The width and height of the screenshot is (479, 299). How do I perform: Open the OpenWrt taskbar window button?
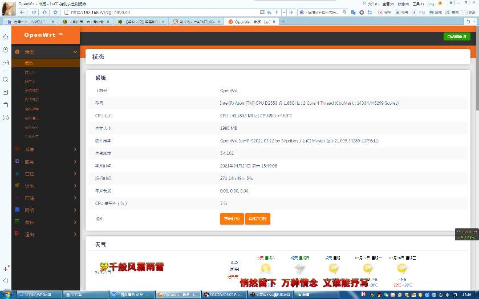tap(178, 295)
